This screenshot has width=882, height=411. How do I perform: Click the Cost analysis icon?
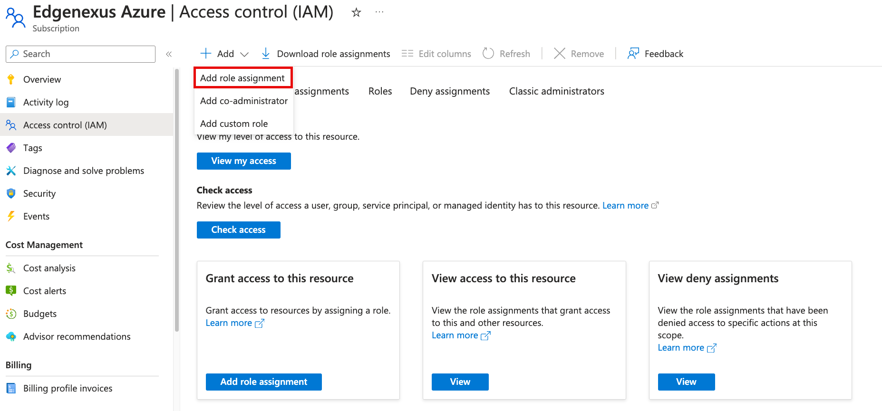click(11, 268)
